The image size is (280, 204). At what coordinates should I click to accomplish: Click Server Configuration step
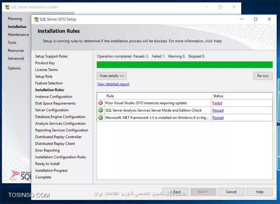[52, 110]
